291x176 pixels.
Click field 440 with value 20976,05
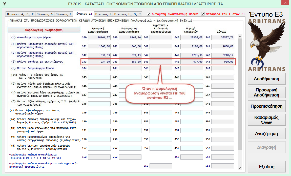tap(192, 37)
